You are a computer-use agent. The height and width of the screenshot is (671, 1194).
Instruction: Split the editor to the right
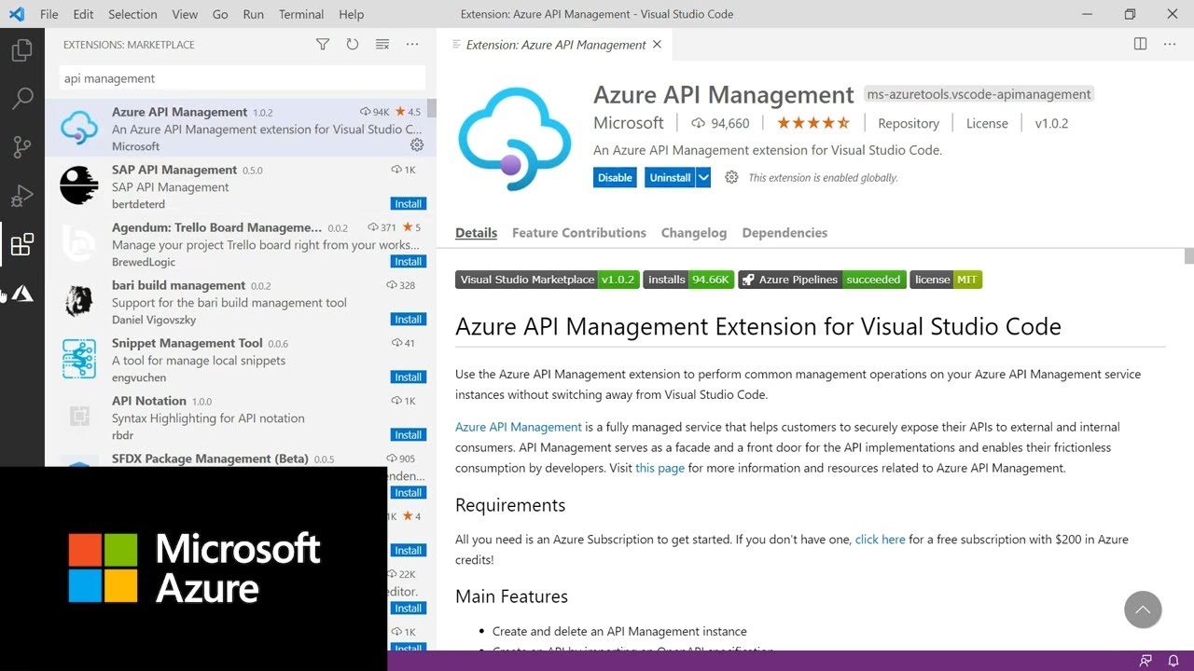1140,45
